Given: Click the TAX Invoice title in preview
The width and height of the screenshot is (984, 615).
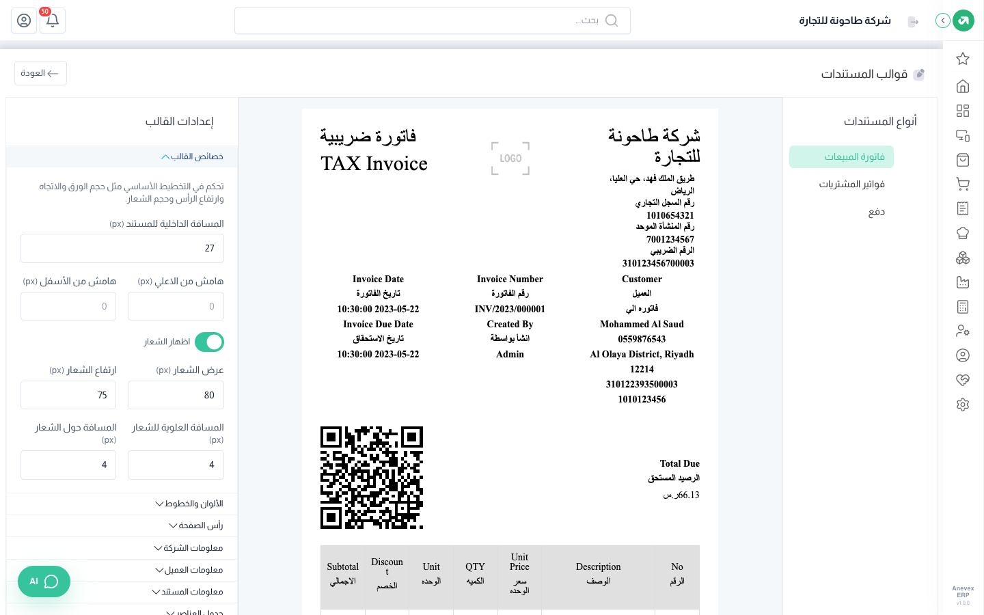Looking at the screenshot, I should (374, 164).
